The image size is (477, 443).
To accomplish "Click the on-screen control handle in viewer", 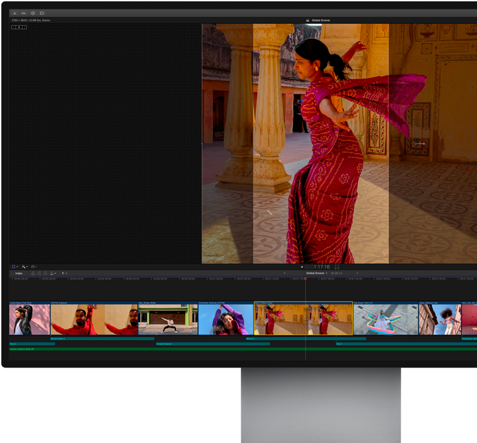I will (x=419, y=143).
